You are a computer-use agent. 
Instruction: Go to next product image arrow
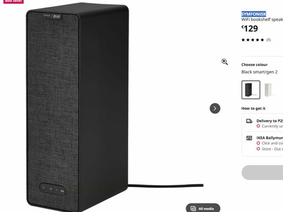(215, 108)
